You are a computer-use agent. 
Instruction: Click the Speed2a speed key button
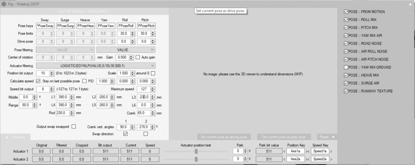point(320,159)
